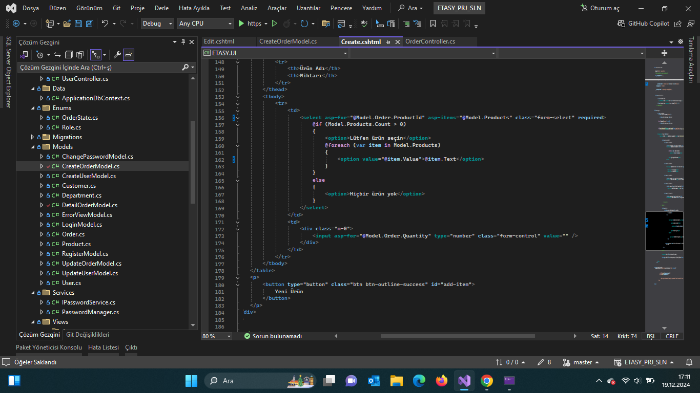Click the bookmark icon in the editor toolbar
700x393 pixels.
[433, 24]
